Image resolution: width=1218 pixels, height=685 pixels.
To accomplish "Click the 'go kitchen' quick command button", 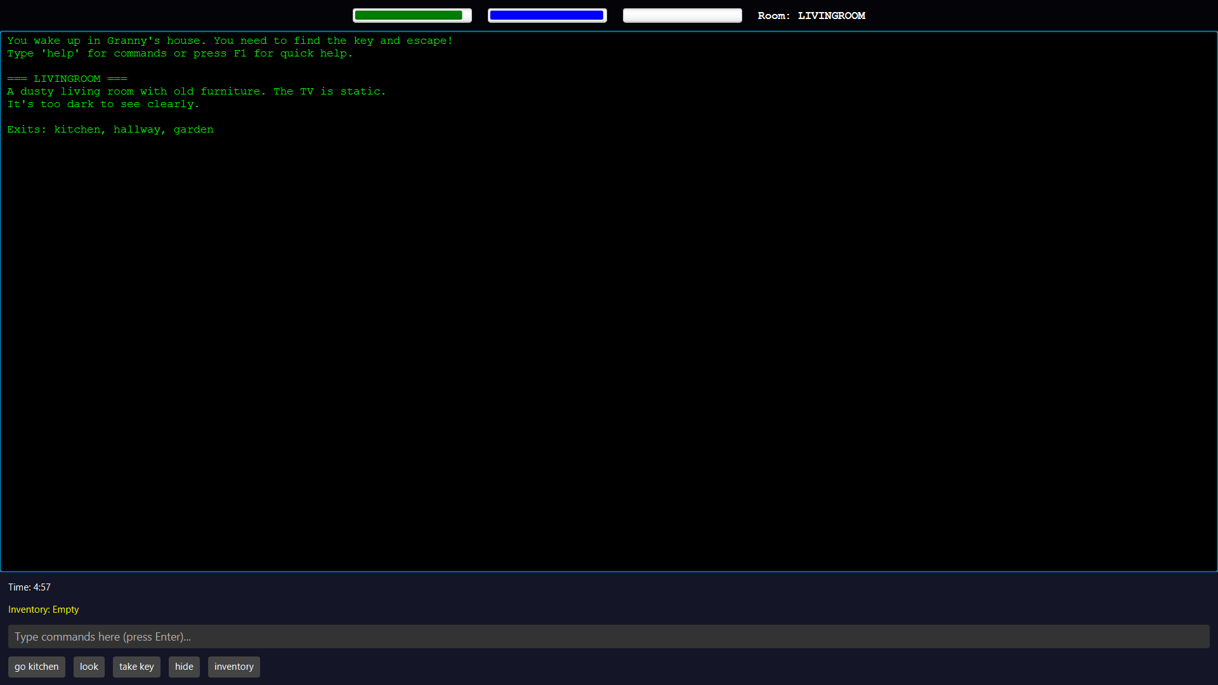I will (36, 667).
